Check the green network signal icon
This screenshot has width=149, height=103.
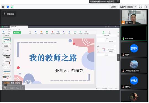click(12, 7)
